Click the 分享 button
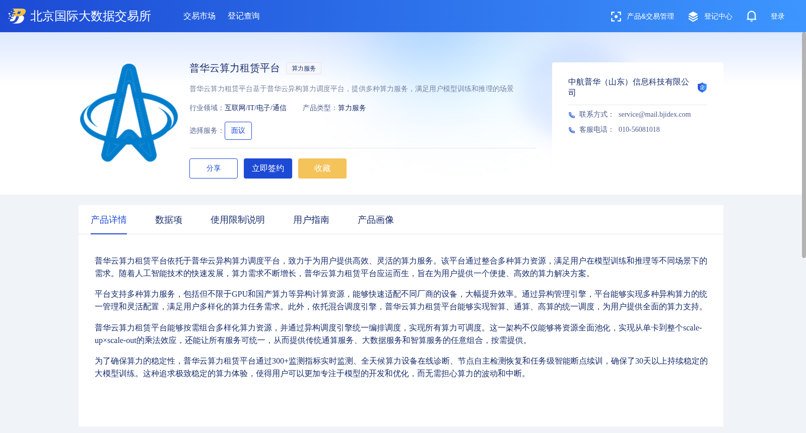 tap(214, 168)
